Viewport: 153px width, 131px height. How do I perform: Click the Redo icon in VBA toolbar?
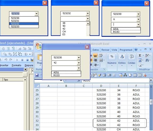point(11,60)
